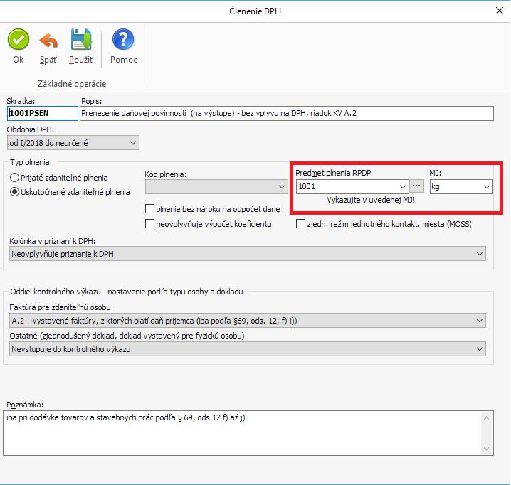Screen dimensions: 511x485
Task: Open Ostatné zjednodušený doklad dropdown
Action: click(x=248, y=349)
